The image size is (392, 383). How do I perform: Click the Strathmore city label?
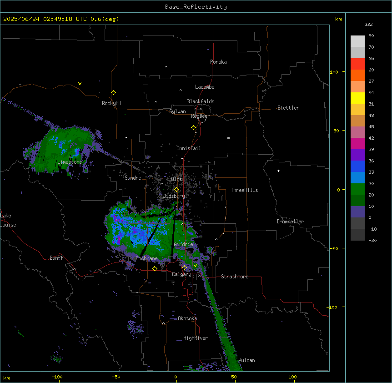235,277
